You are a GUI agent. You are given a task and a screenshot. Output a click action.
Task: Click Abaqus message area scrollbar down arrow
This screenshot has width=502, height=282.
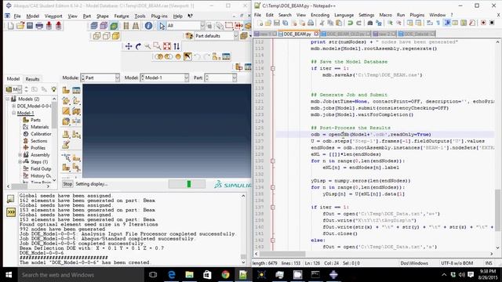243,262
